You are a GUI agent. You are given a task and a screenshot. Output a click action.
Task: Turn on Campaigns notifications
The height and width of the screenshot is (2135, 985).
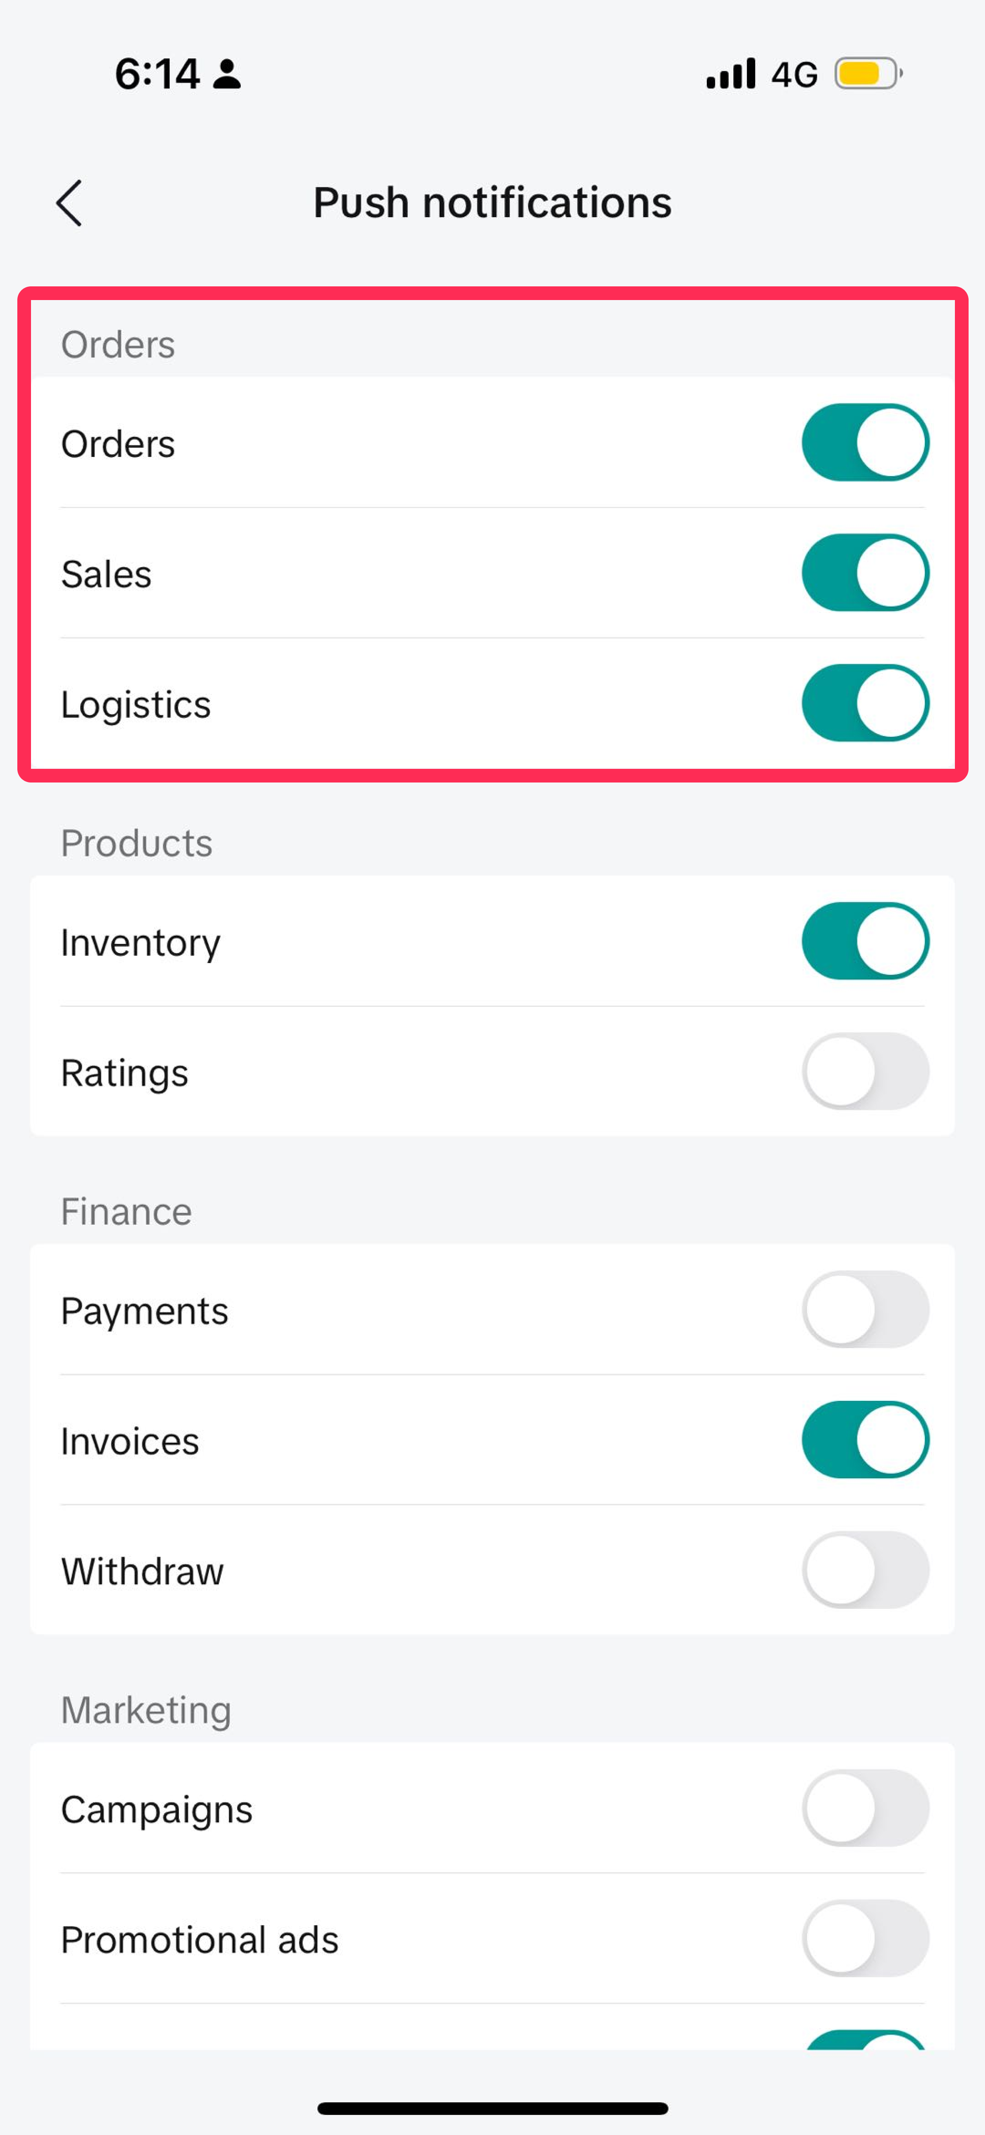(865, 1808)
